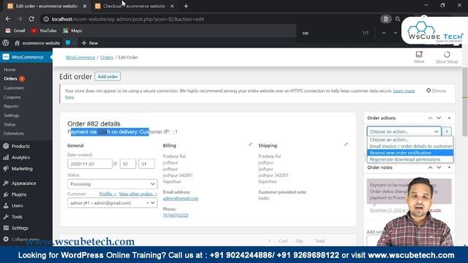The height and width of the screenshot is (263, 468).
Task: Open comments bubble in admin bar
Action: tap(68, 43)
